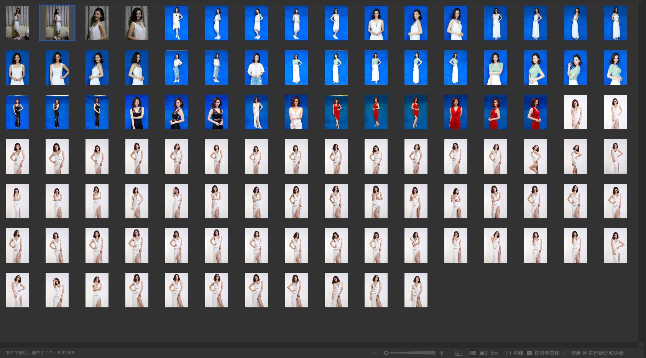Select the first white-background photo thumbnail

tap(575, 112)
